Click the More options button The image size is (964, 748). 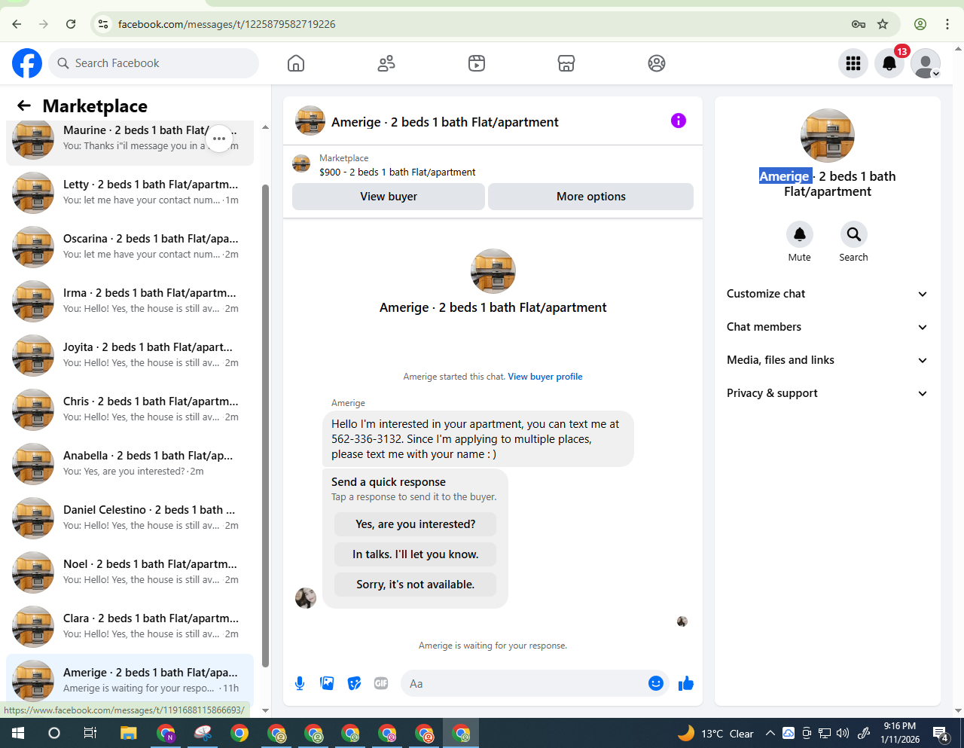click(591, 197)
